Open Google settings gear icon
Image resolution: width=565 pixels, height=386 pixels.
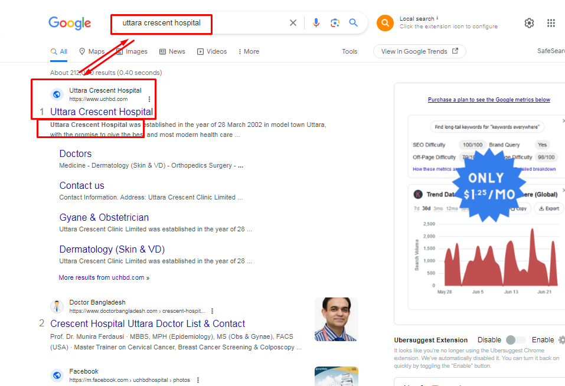(529, 23)
